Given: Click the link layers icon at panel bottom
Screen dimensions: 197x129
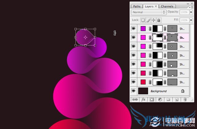Looking at the screenshot, I should tap(135, 100).
